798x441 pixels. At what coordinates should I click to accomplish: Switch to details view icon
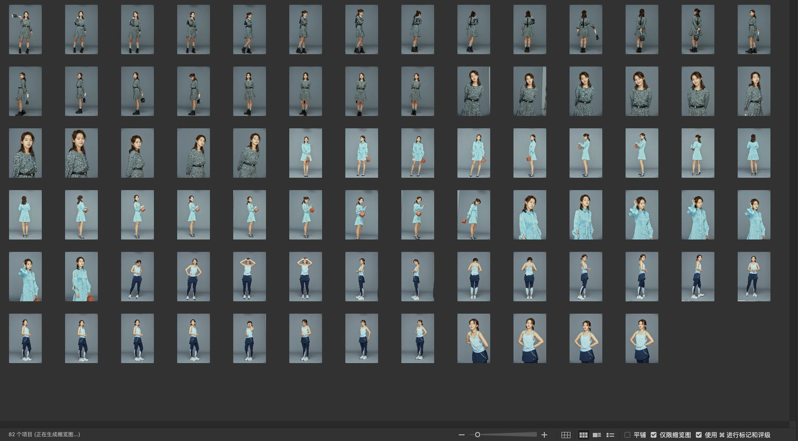click(597, 435)
